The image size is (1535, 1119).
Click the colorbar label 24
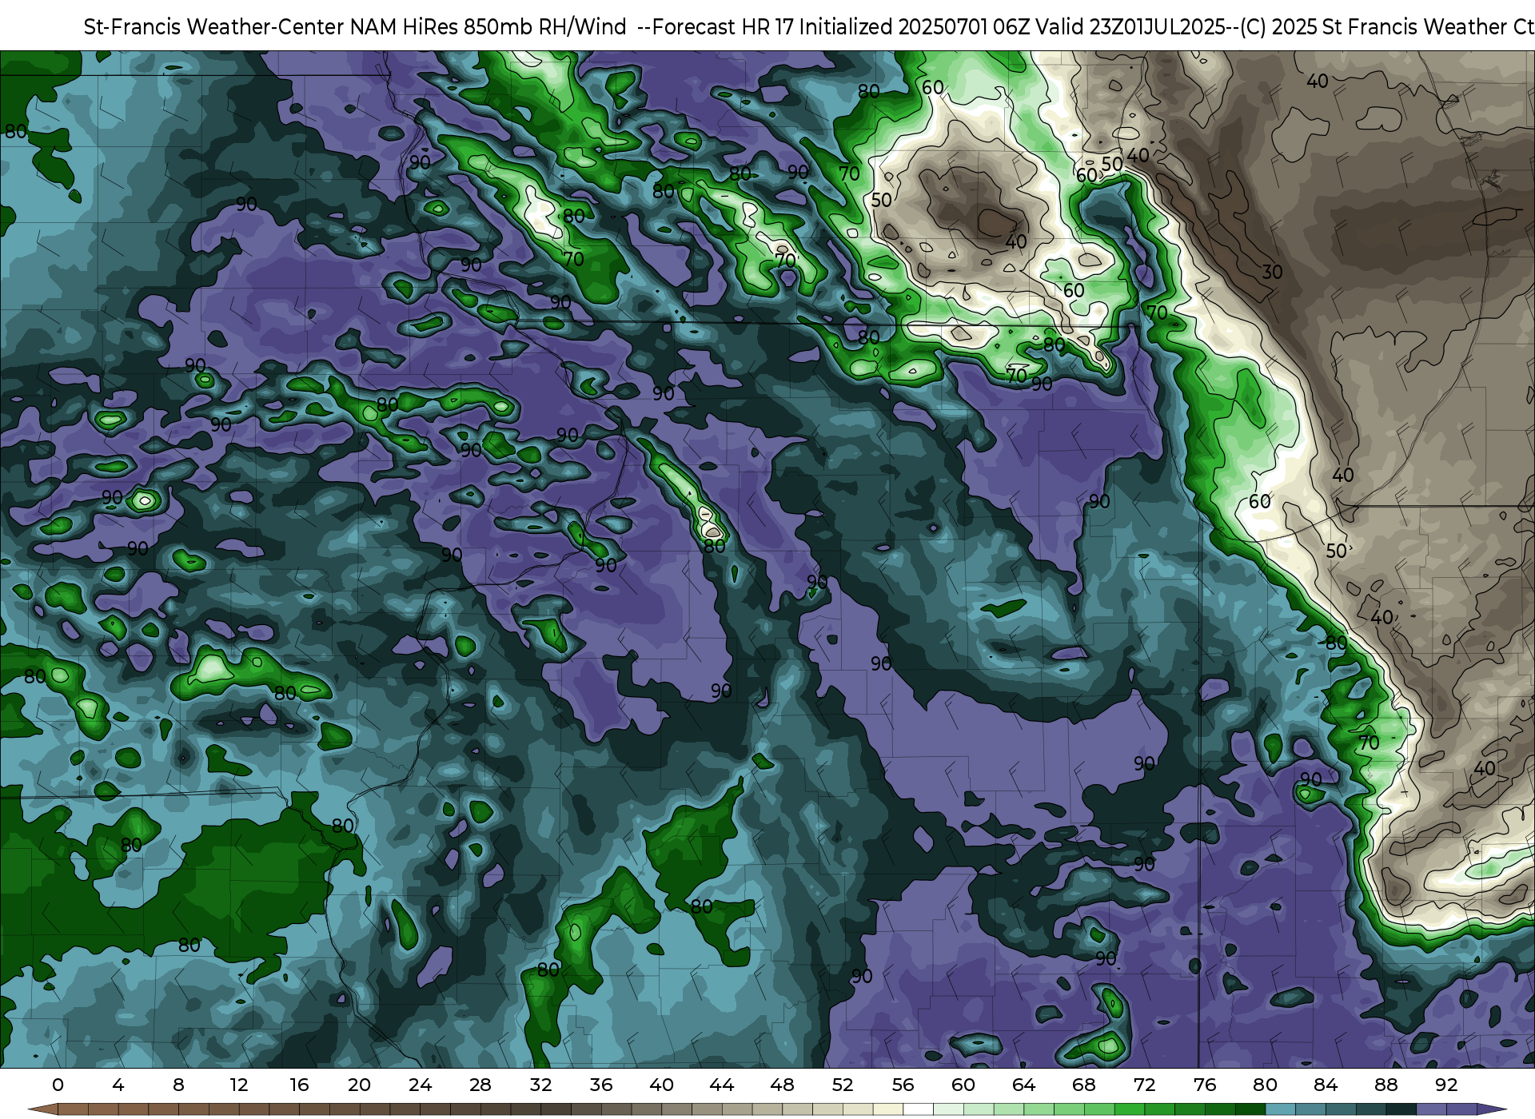pos(421,1085)
